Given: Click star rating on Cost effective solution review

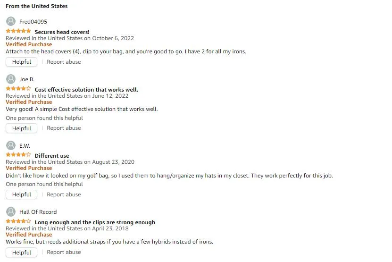Looking at the screenshot, I should tap(18, 89).
